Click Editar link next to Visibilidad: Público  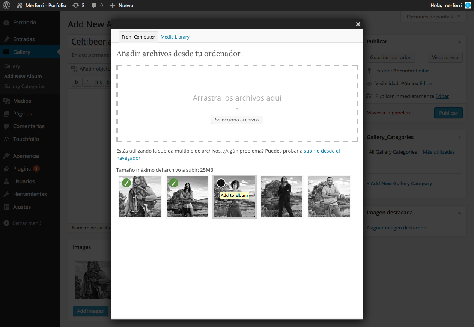pyautogui.click(x=426, y=83)
